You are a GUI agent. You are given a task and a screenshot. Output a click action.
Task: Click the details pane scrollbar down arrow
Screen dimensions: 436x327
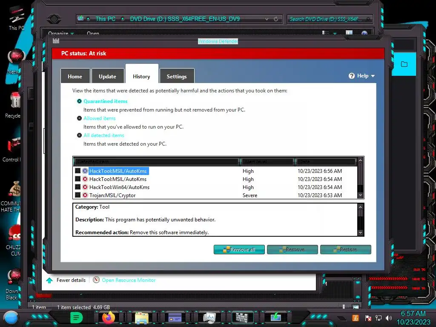[360, 233]
